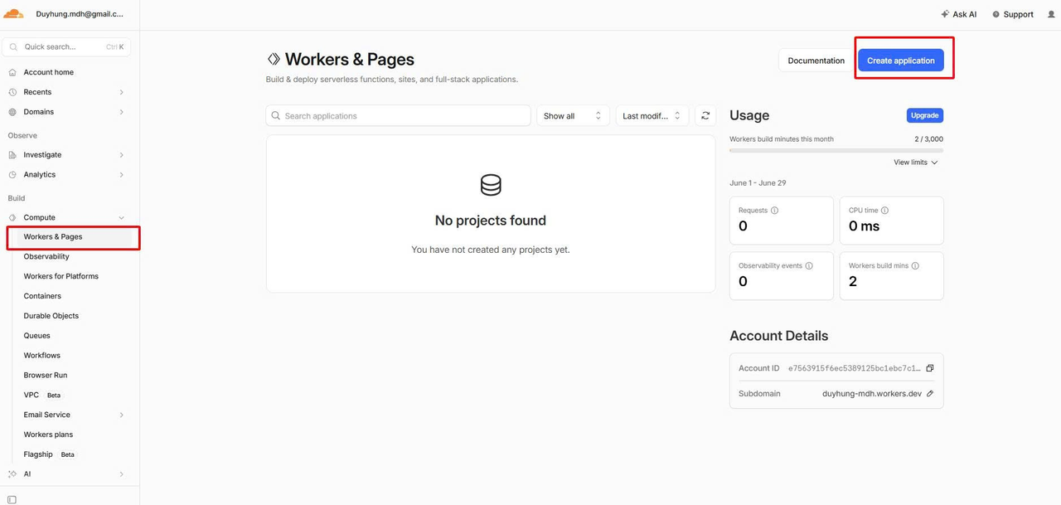Click the Search applications field
The image size is (1061, 505).
point(398,116)
